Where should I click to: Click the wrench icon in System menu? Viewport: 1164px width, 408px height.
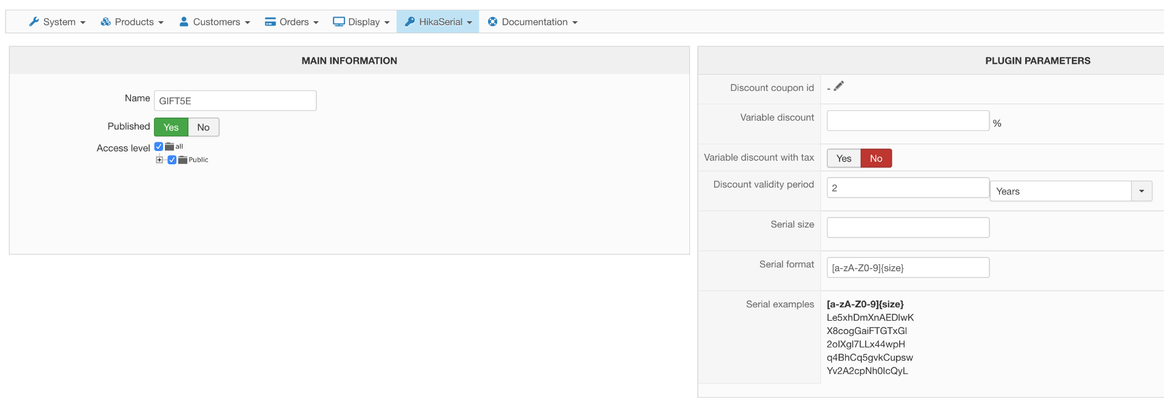point(34,22)
